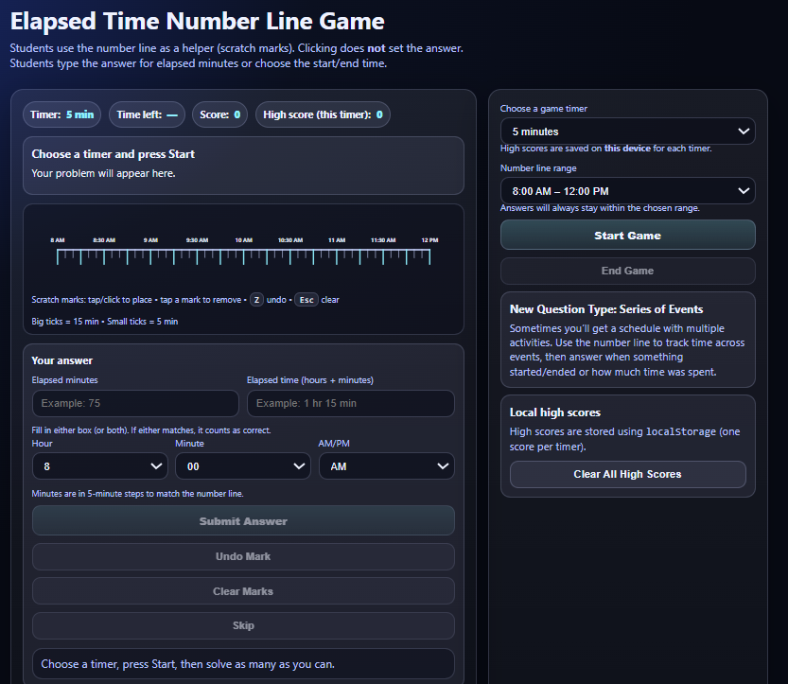Image resolution: width=788 pixels, height=684 pixels.
Task: Place a mark at 9 AM on number line
Action: tap(150, 254)
